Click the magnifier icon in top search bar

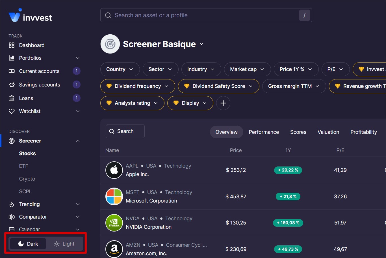tap(108, 15)
